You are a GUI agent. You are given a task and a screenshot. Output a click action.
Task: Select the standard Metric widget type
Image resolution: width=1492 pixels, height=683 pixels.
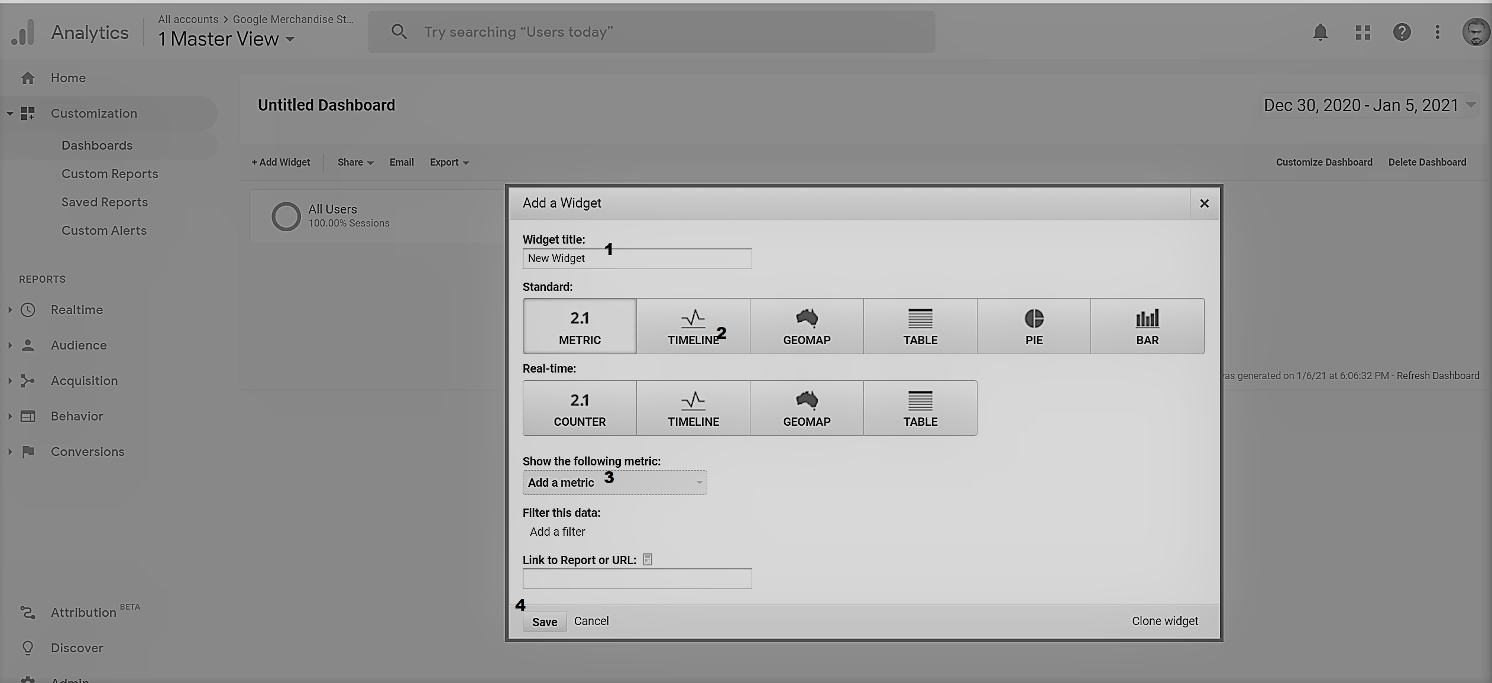click(x=580, y=326)
